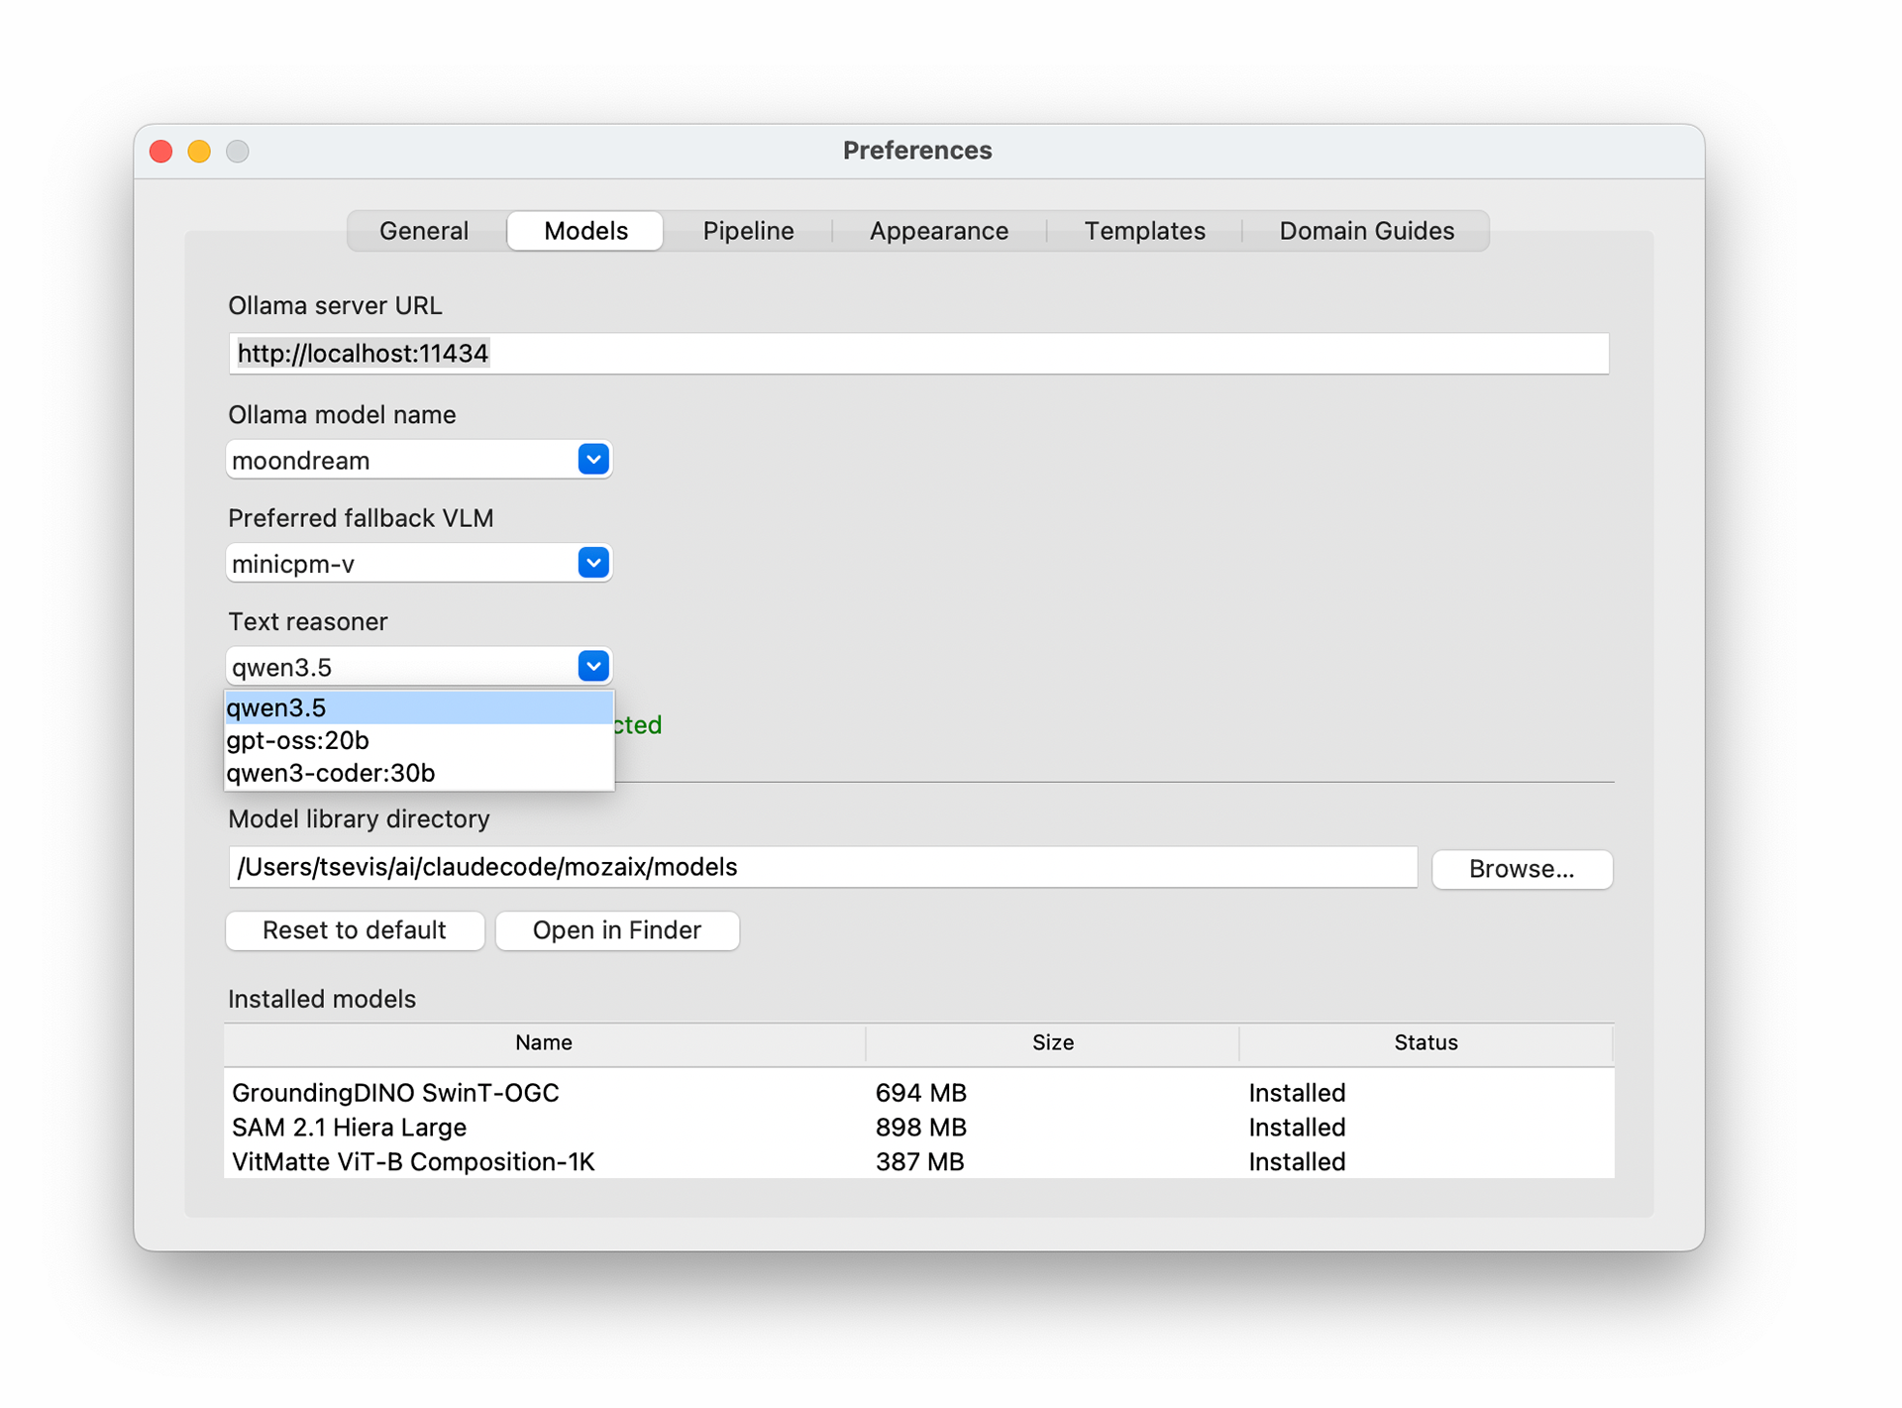Screen dimensions: 1902x1408
Task: Choose qwen3.5 in the dropdown list
Action: [275, 706]
